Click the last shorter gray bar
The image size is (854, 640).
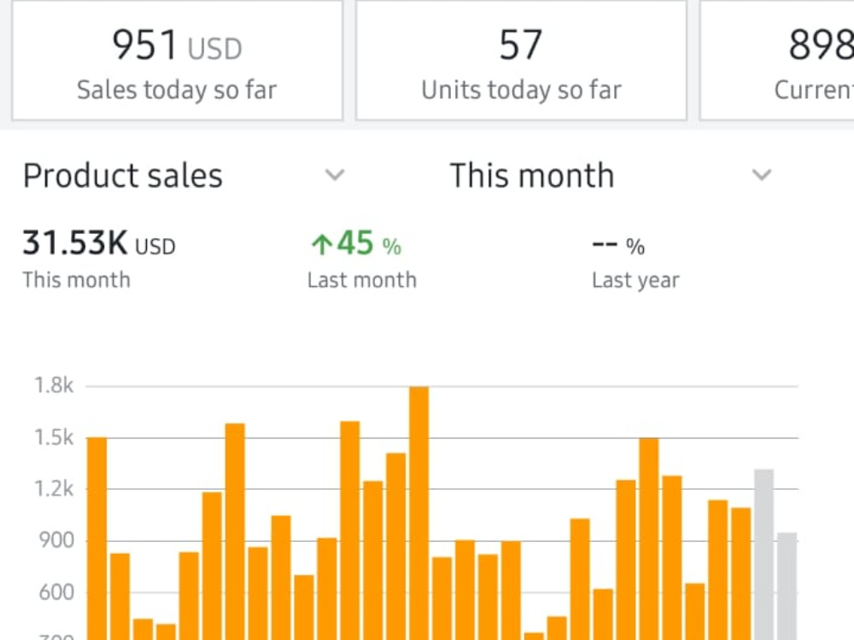coord(787,586)
